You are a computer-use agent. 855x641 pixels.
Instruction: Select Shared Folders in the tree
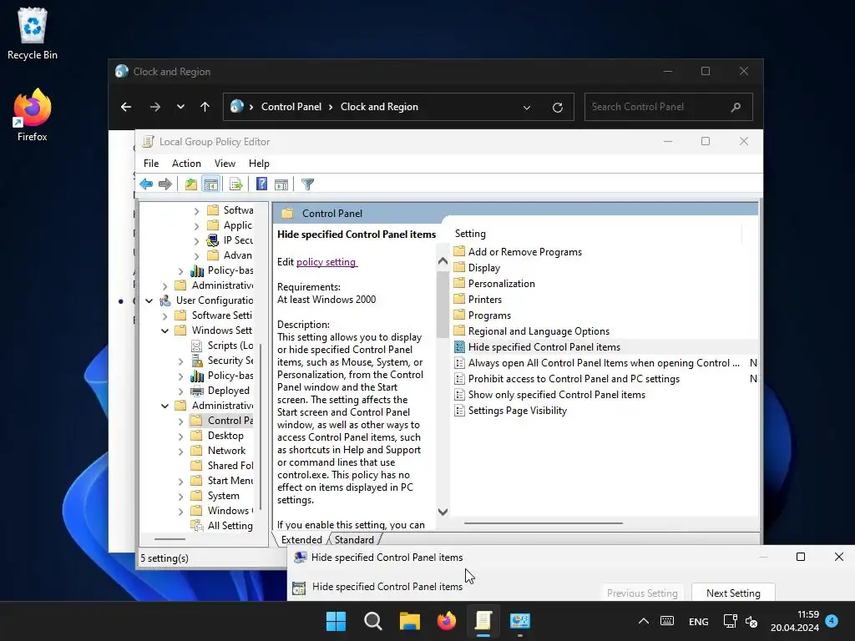[230, 466]
